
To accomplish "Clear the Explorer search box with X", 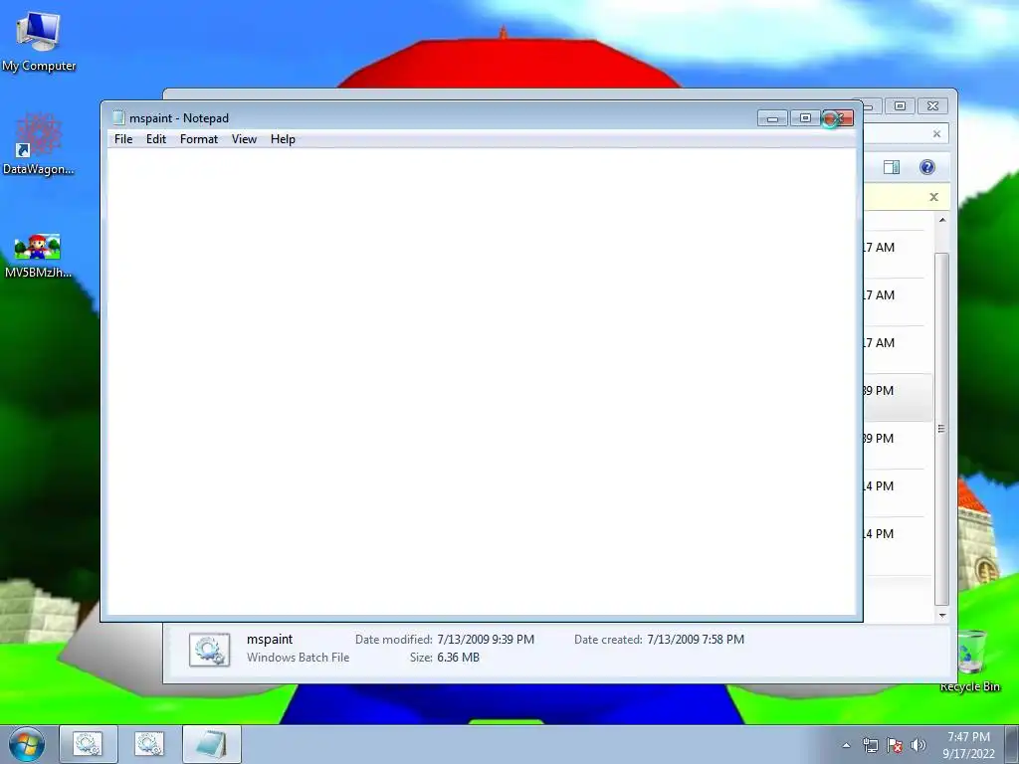I will (936, 134).
